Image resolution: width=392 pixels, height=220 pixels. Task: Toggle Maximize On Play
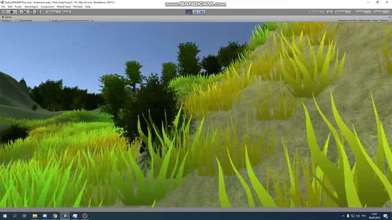tap(347, 20)
